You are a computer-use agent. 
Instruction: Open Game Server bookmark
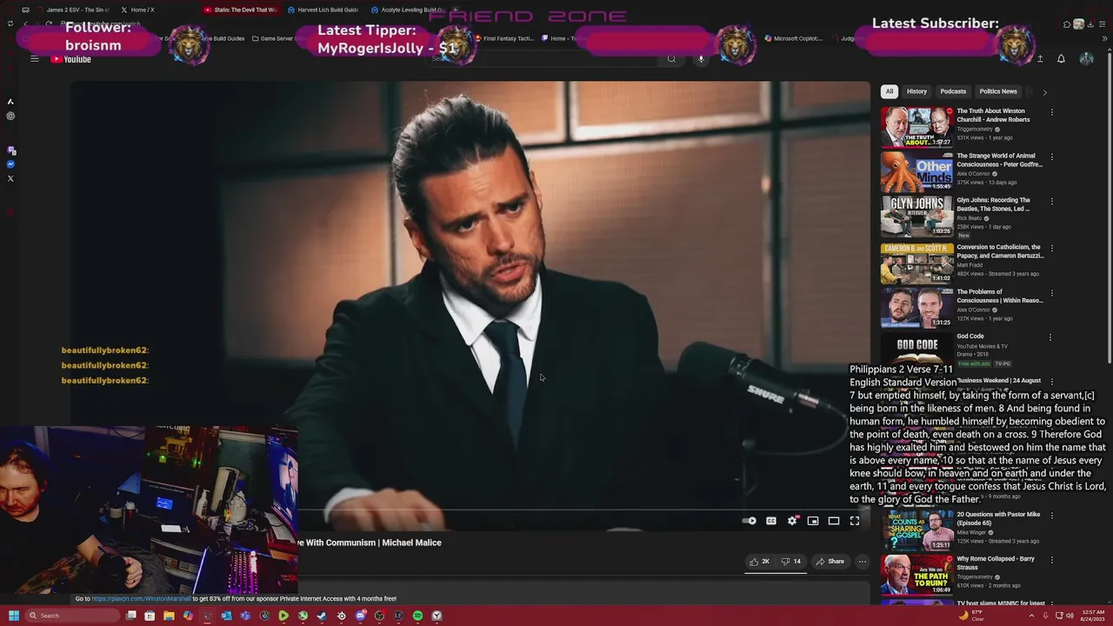(278, 38)
